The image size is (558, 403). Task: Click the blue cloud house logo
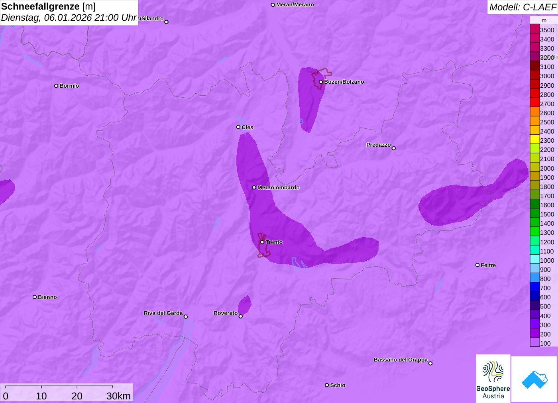click(534, 379)
